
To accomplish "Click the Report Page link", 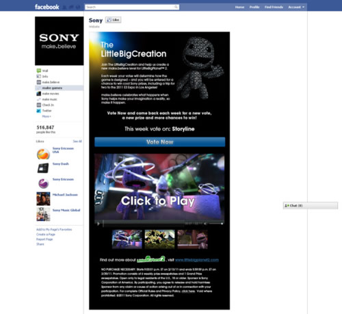I will coord(44,239).
